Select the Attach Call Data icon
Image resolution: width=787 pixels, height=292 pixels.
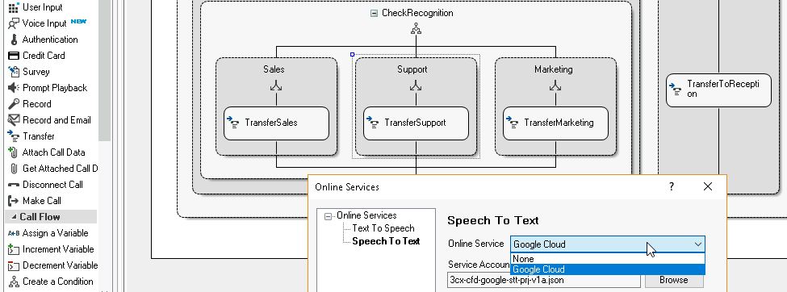coord(14,152)
